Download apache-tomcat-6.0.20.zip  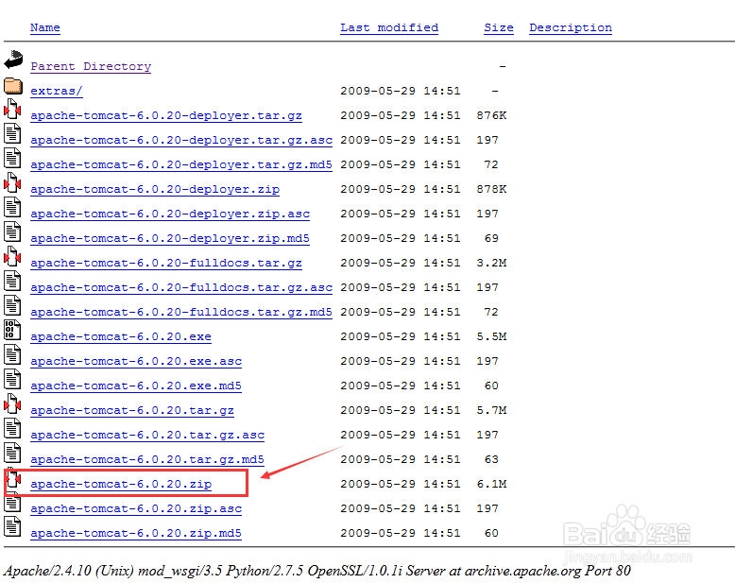121,484
